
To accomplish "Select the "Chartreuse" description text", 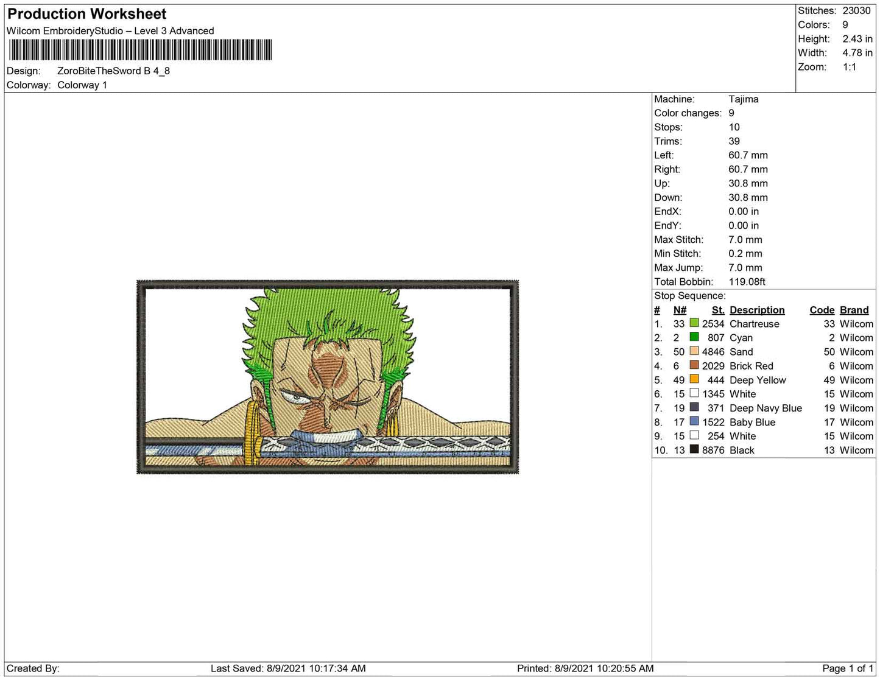I will tap(755, 324).
